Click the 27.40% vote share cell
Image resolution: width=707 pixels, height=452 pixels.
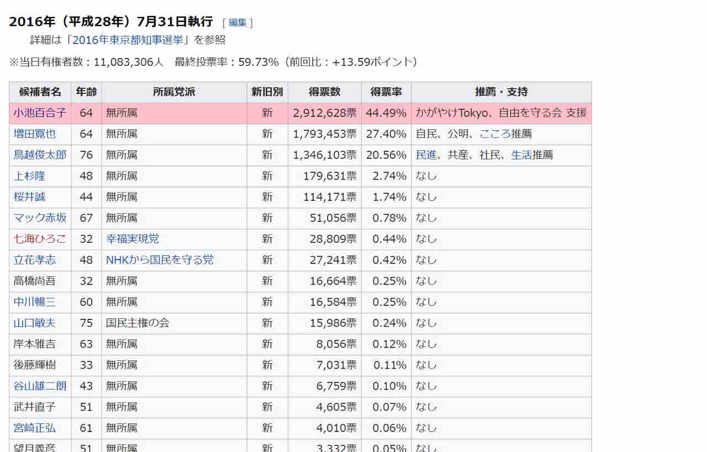point(386,134)
